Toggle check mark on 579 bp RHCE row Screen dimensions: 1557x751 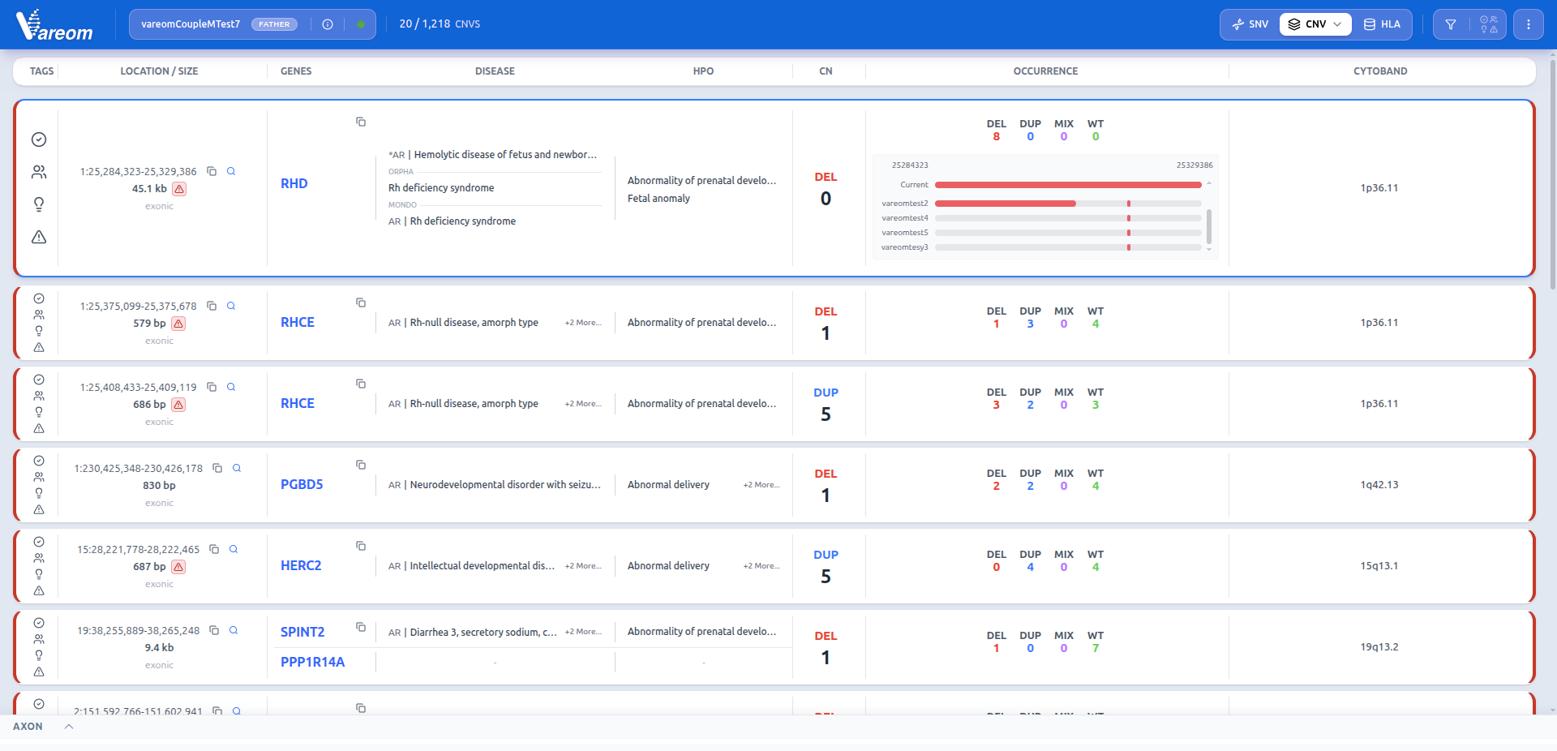(39, 298)
